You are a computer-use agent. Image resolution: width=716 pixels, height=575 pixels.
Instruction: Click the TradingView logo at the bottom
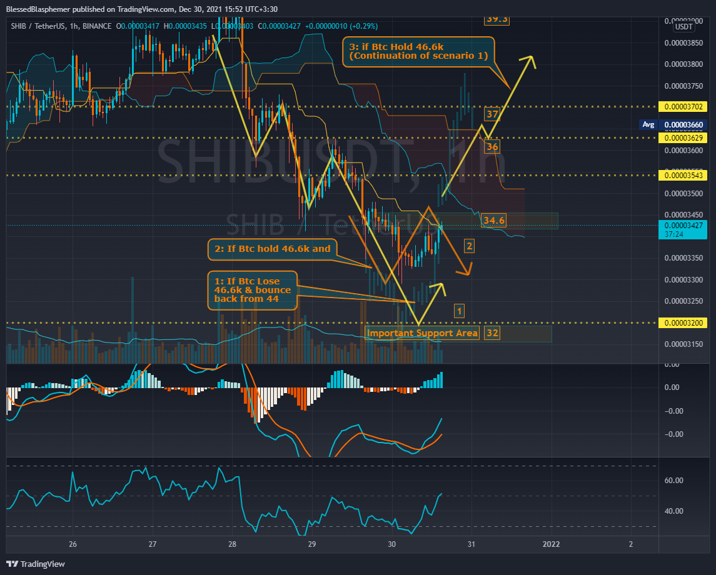pyautogui.click(x=36, y=564)
